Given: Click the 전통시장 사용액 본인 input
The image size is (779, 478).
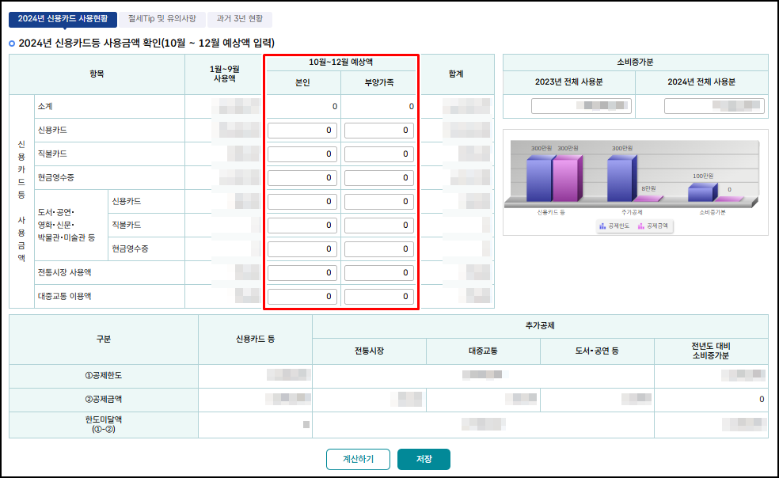Looking at the screenshot, I should tap(302, 272).
